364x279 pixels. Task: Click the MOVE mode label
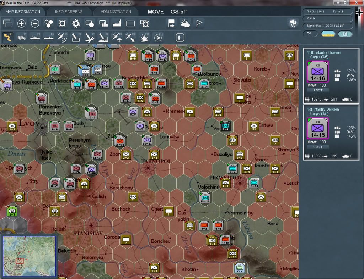click(156, 12)
